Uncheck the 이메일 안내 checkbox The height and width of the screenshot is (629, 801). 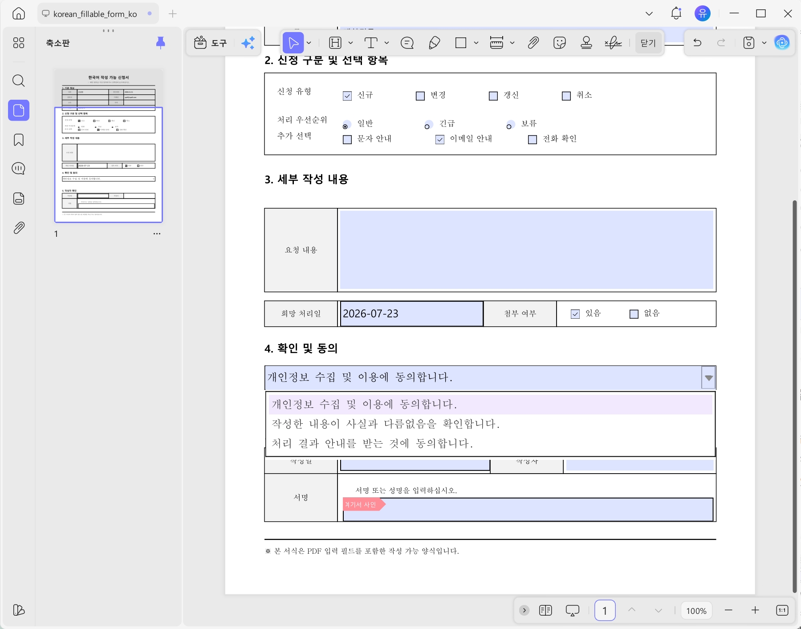(440, 139)
